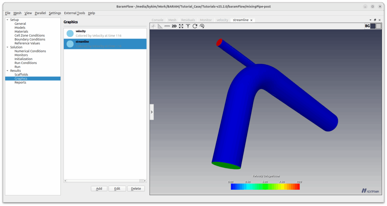Close the streamline tab
Screen dimensions: 387x206
251,20
